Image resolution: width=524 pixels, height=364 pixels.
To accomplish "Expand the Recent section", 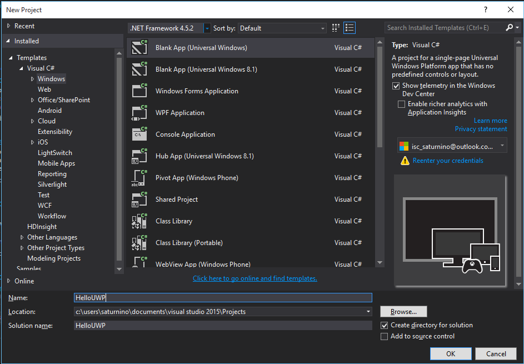I will click(x=9, y=26).
